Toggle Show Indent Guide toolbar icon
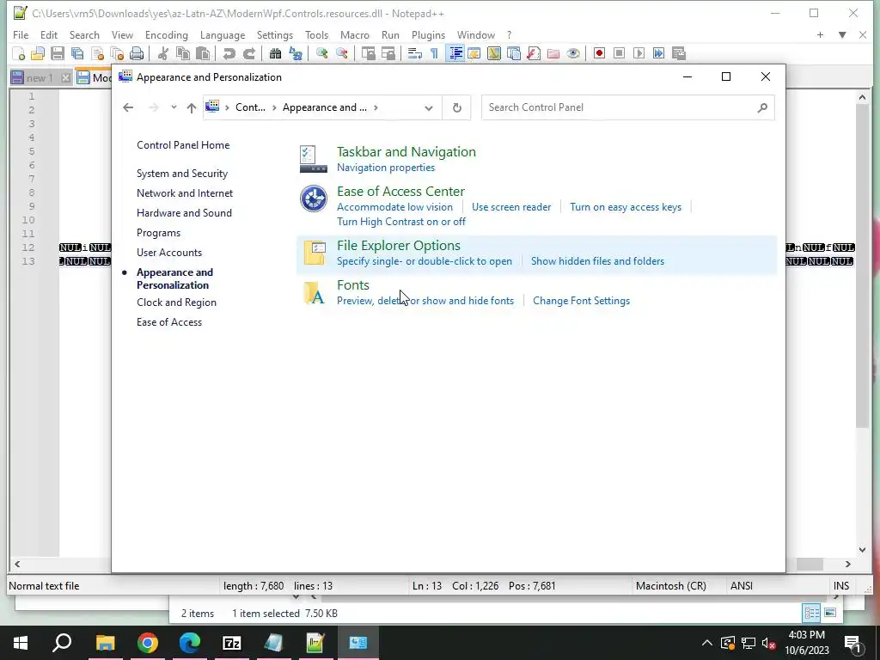 (455, 53)
